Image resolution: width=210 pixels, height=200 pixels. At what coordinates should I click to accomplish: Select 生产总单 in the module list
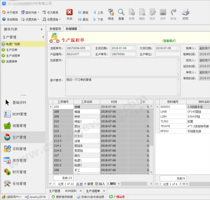(x=12, y=50)
